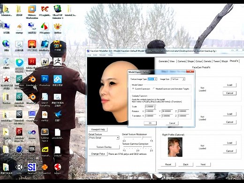
Task: Click OK in Model Export Options
Action: pos(150,123)
